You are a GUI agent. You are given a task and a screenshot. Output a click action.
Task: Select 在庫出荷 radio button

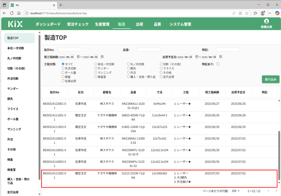coord(63,81)
